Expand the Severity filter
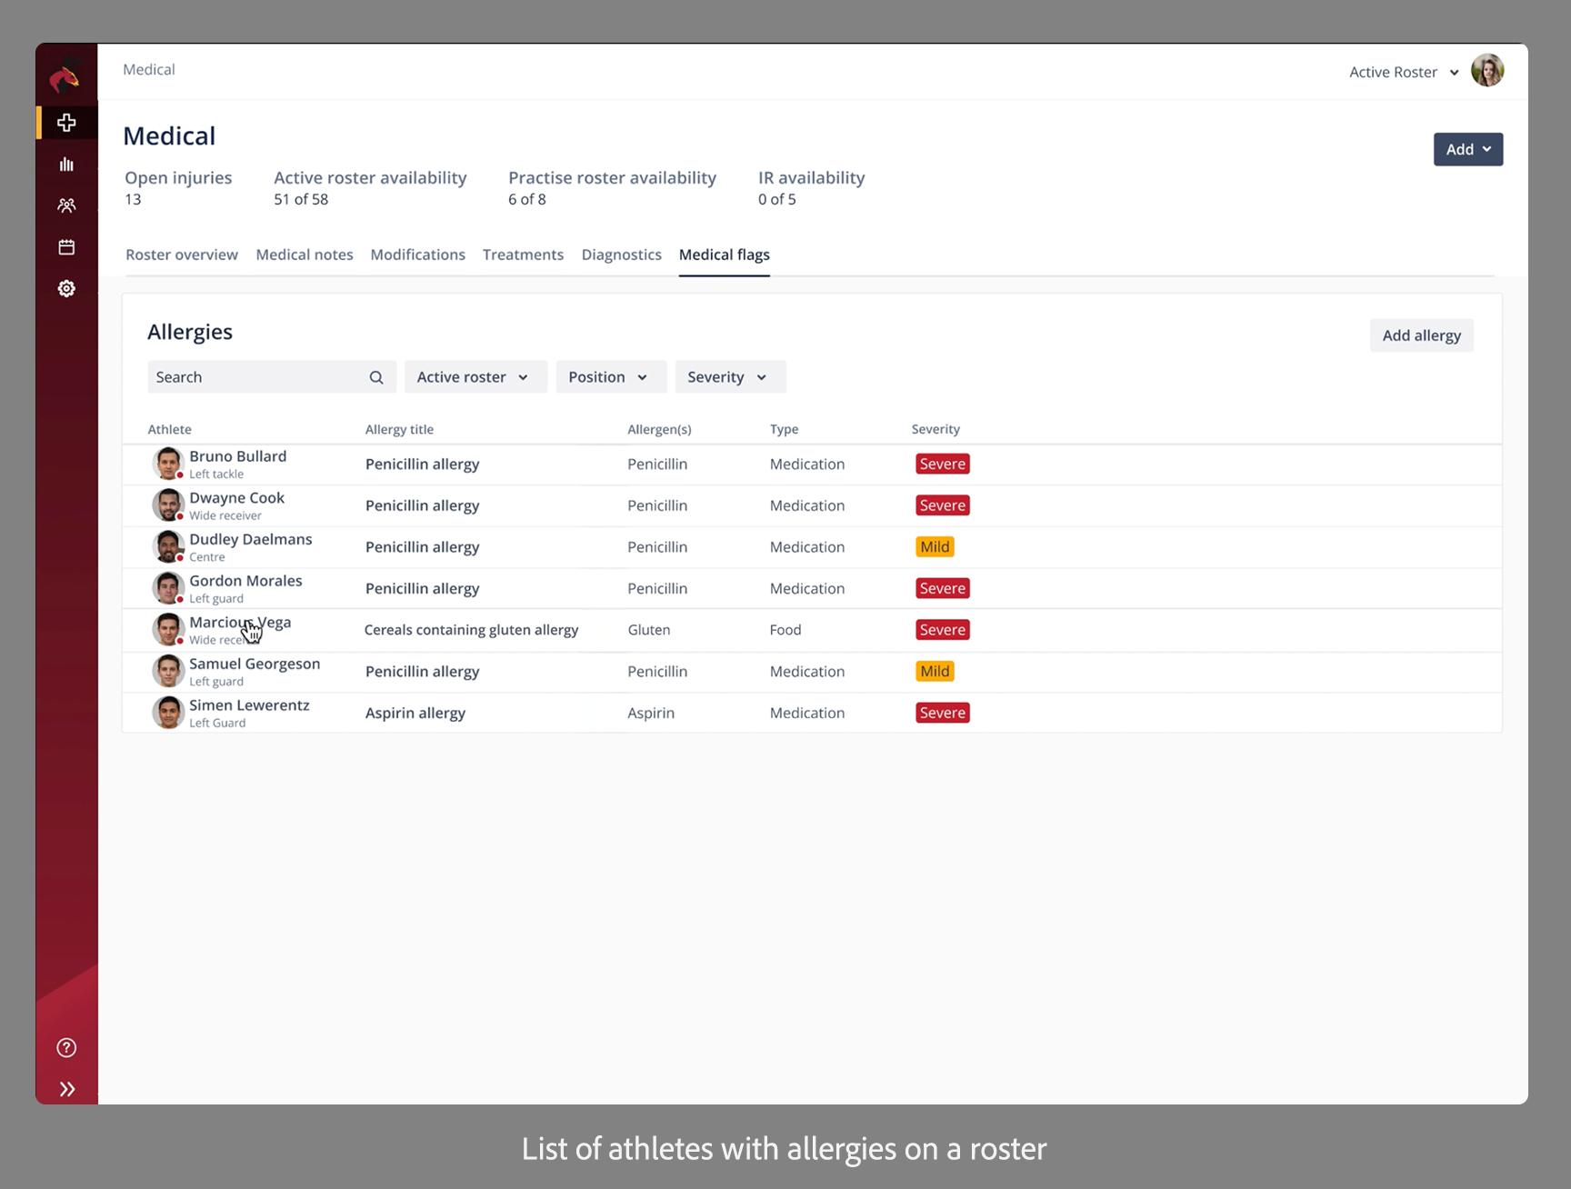Viewport: 1571px width, 1189px height. point(730,377)
